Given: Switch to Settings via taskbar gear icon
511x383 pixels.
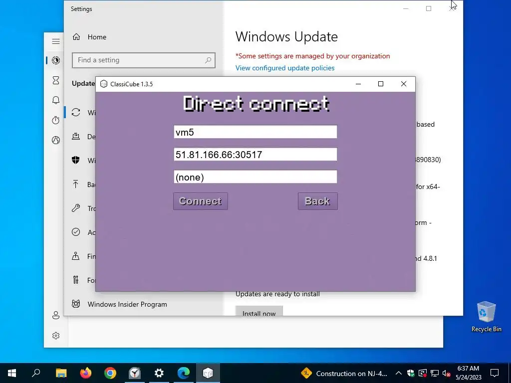Looking at the screenshot, I should click(159, 373).
